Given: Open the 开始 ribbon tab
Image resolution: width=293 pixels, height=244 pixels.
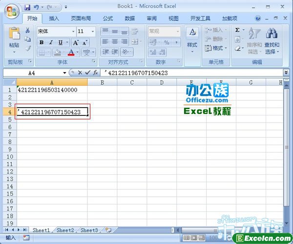Looking at the screenshot, I should coord(32,19).
